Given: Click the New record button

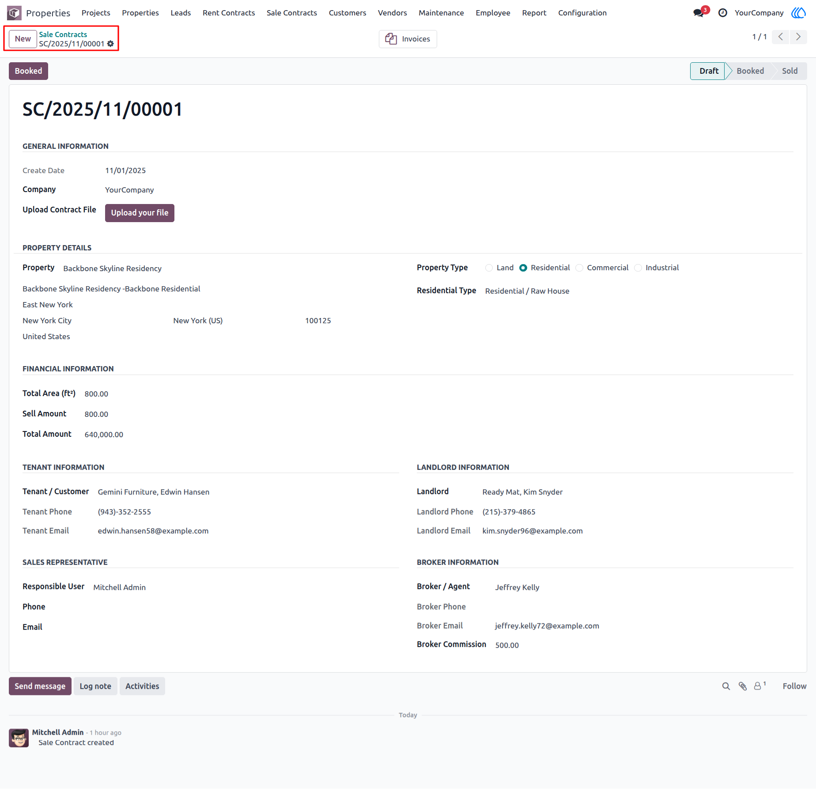Looking at the screenshot, I should click(x=23, y=39).
